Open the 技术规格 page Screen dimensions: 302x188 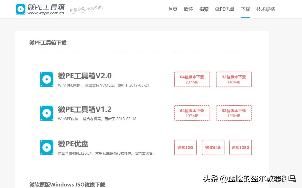click(266, 9)
